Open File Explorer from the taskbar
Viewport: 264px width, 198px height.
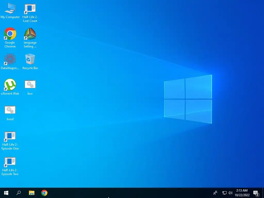(x=31, y=193)
